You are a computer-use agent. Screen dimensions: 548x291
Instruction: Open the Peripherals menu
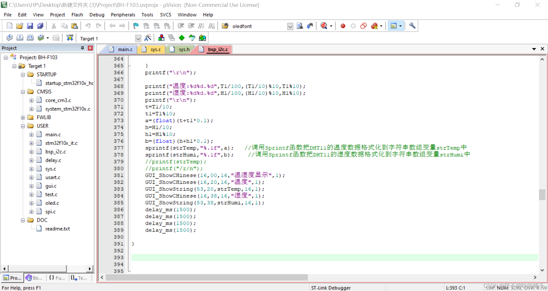click(x=123, y=15)
